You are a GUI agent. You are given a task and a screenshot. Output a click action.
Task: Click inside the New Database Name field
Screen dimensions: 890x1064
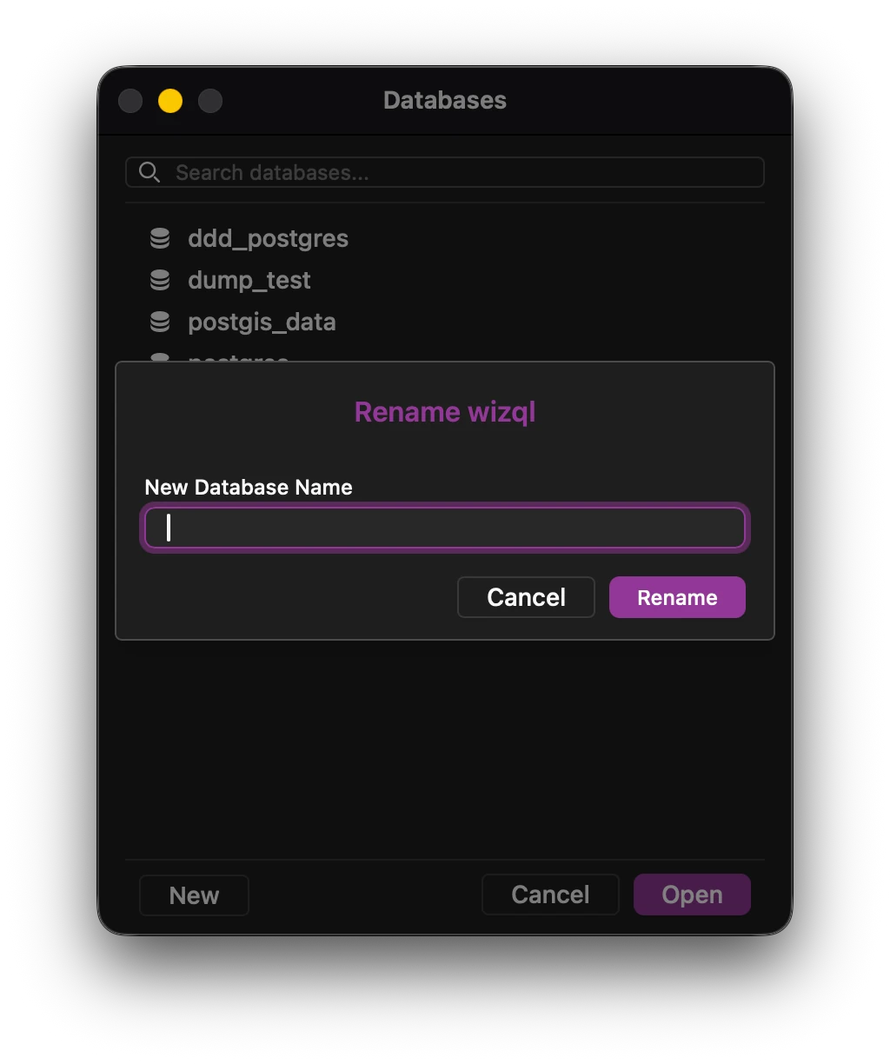click(x=444, y=527)
